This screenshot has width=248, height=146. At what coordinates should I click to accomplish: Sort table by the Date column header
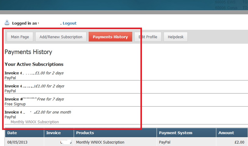click(12, 133)
